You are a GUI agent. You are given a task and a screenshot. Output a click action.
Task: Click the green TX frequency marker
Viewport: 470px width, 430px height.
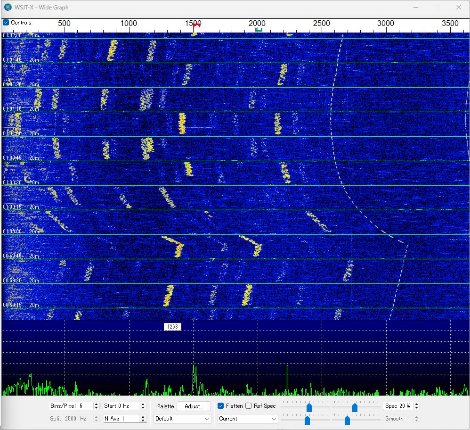coord(258,30)
